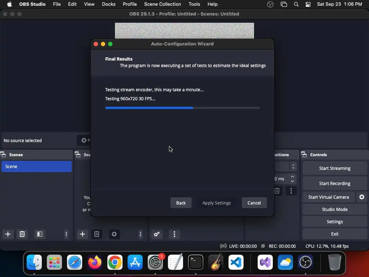
Task: Click the preview canvas thumbnail
Action: (184, 31)
